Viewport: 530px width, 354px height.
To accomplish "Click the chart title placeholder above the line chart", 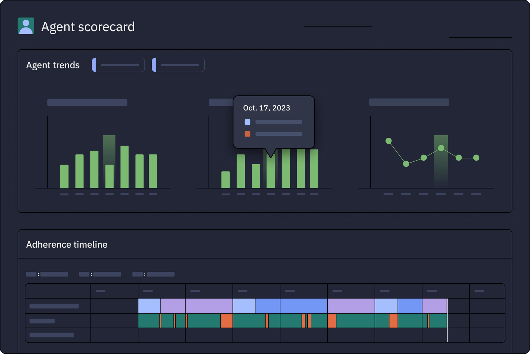I will pyautogui.click(x=409, y=103).
